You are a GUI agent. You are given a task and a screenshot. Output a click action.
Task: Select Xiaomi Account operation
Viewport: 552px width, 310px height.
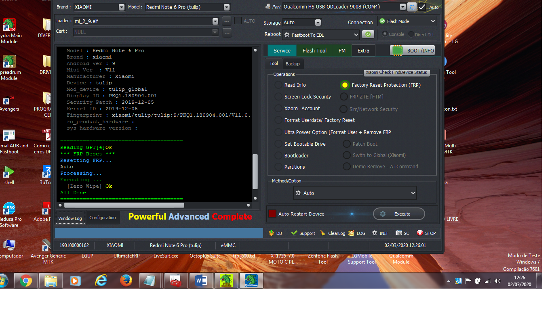pos(278,109)
